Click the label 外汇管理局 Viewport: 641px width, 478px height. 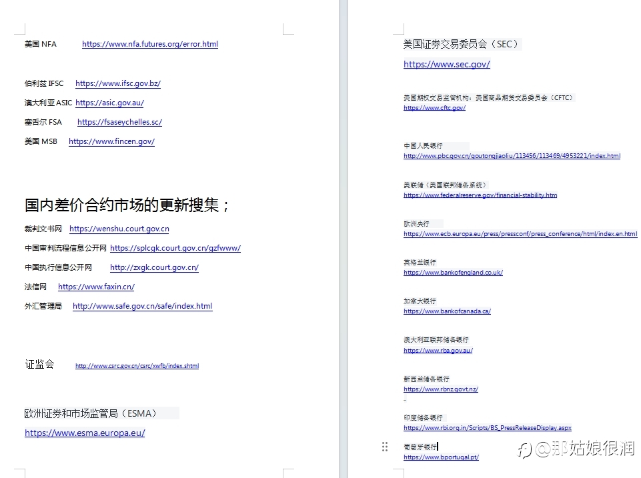(x=43, y=306)
